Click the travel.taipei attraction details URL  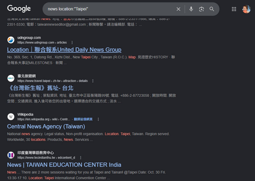(53, 81)
